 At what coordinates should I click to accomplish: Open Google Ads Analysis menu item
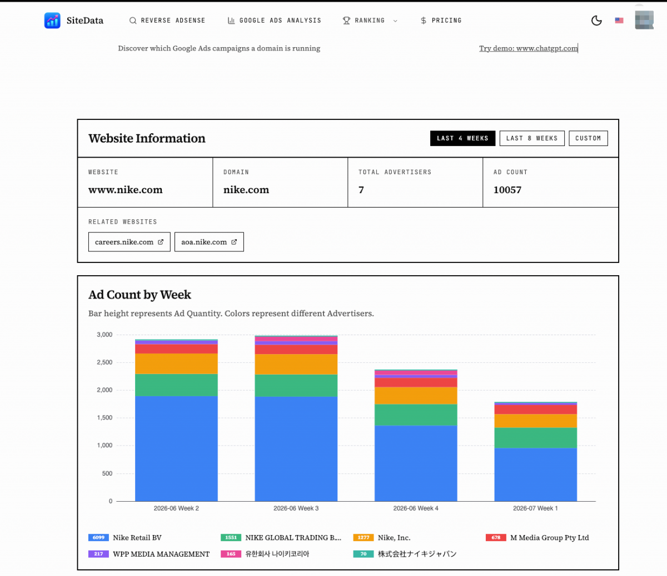275,21
